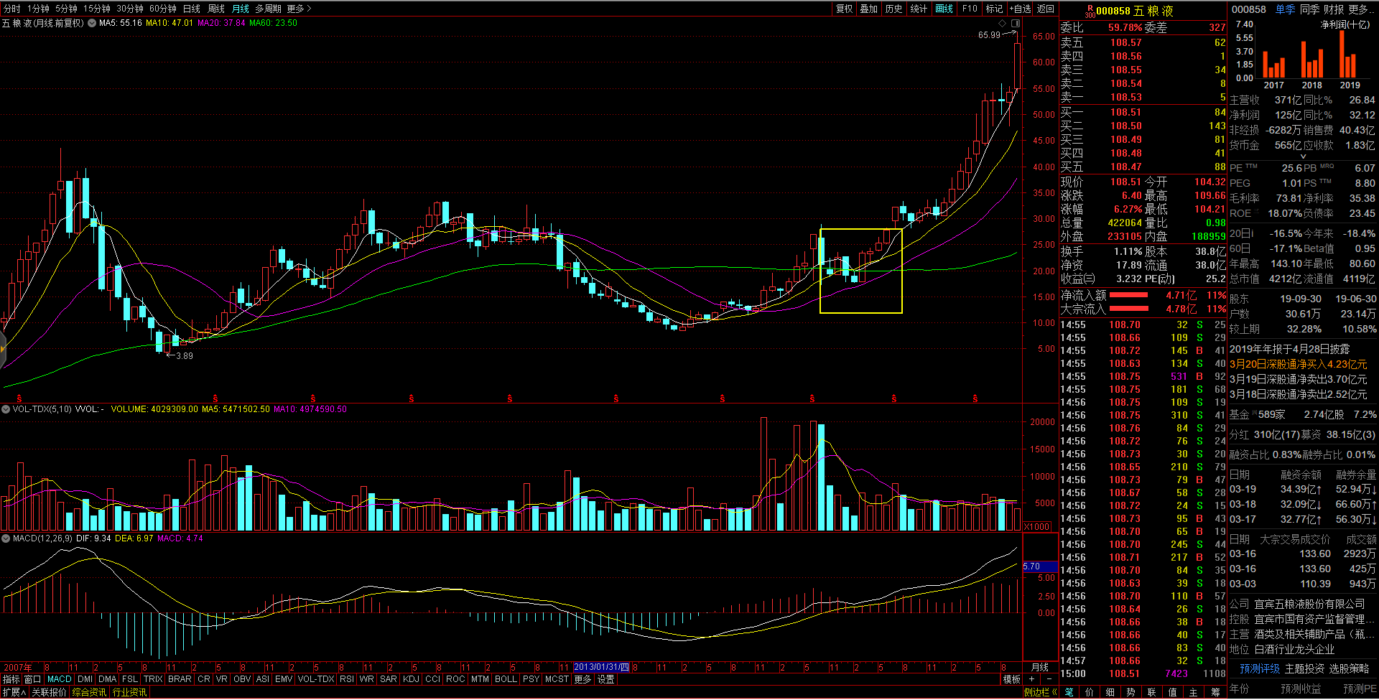This screenshot has height=700, width=1379.
Task: Switch to the 5分钟 period
Action: coord(66,9)
